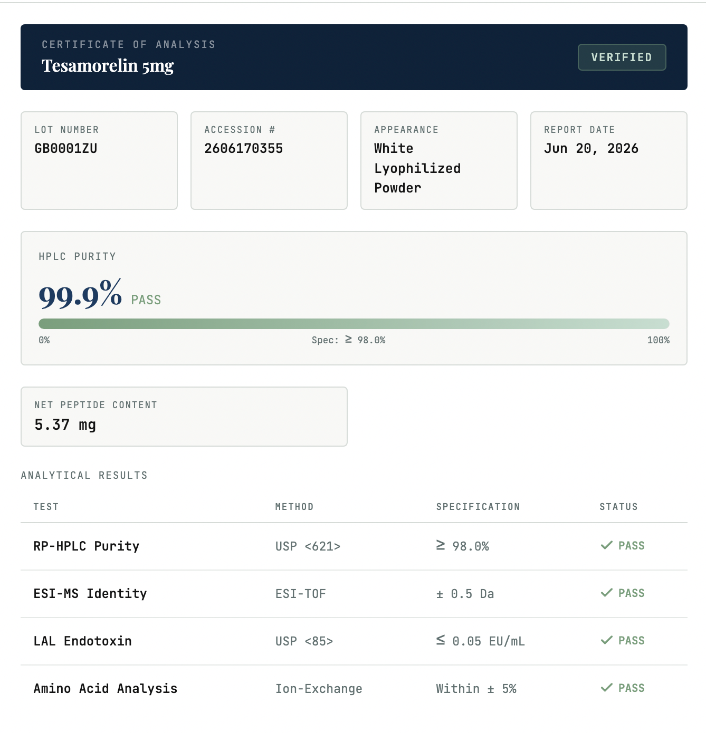Click the STATUS column header
Screen dimensions: 706x733
[x=618, y=507]
